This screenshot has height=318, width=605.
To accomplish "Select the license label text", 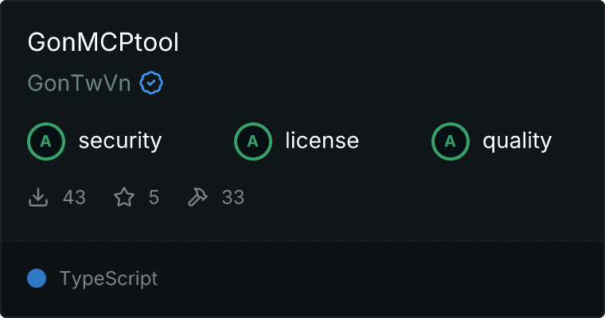I will (322, 140).
